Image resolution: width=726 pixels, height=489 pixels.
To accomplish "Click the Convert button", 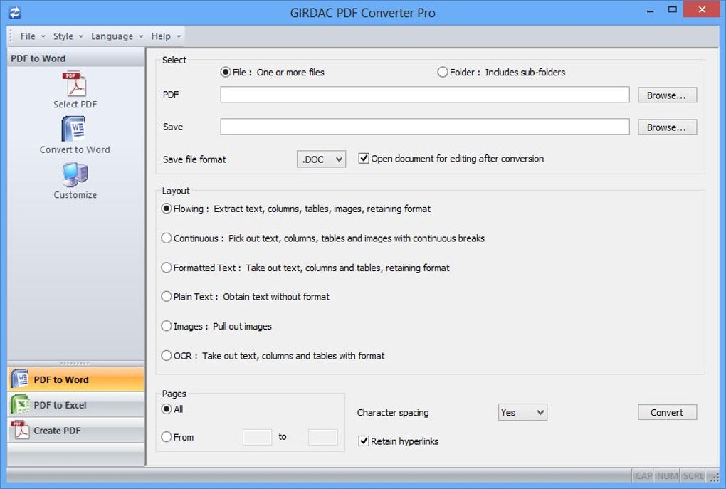I will pos(667,412).
